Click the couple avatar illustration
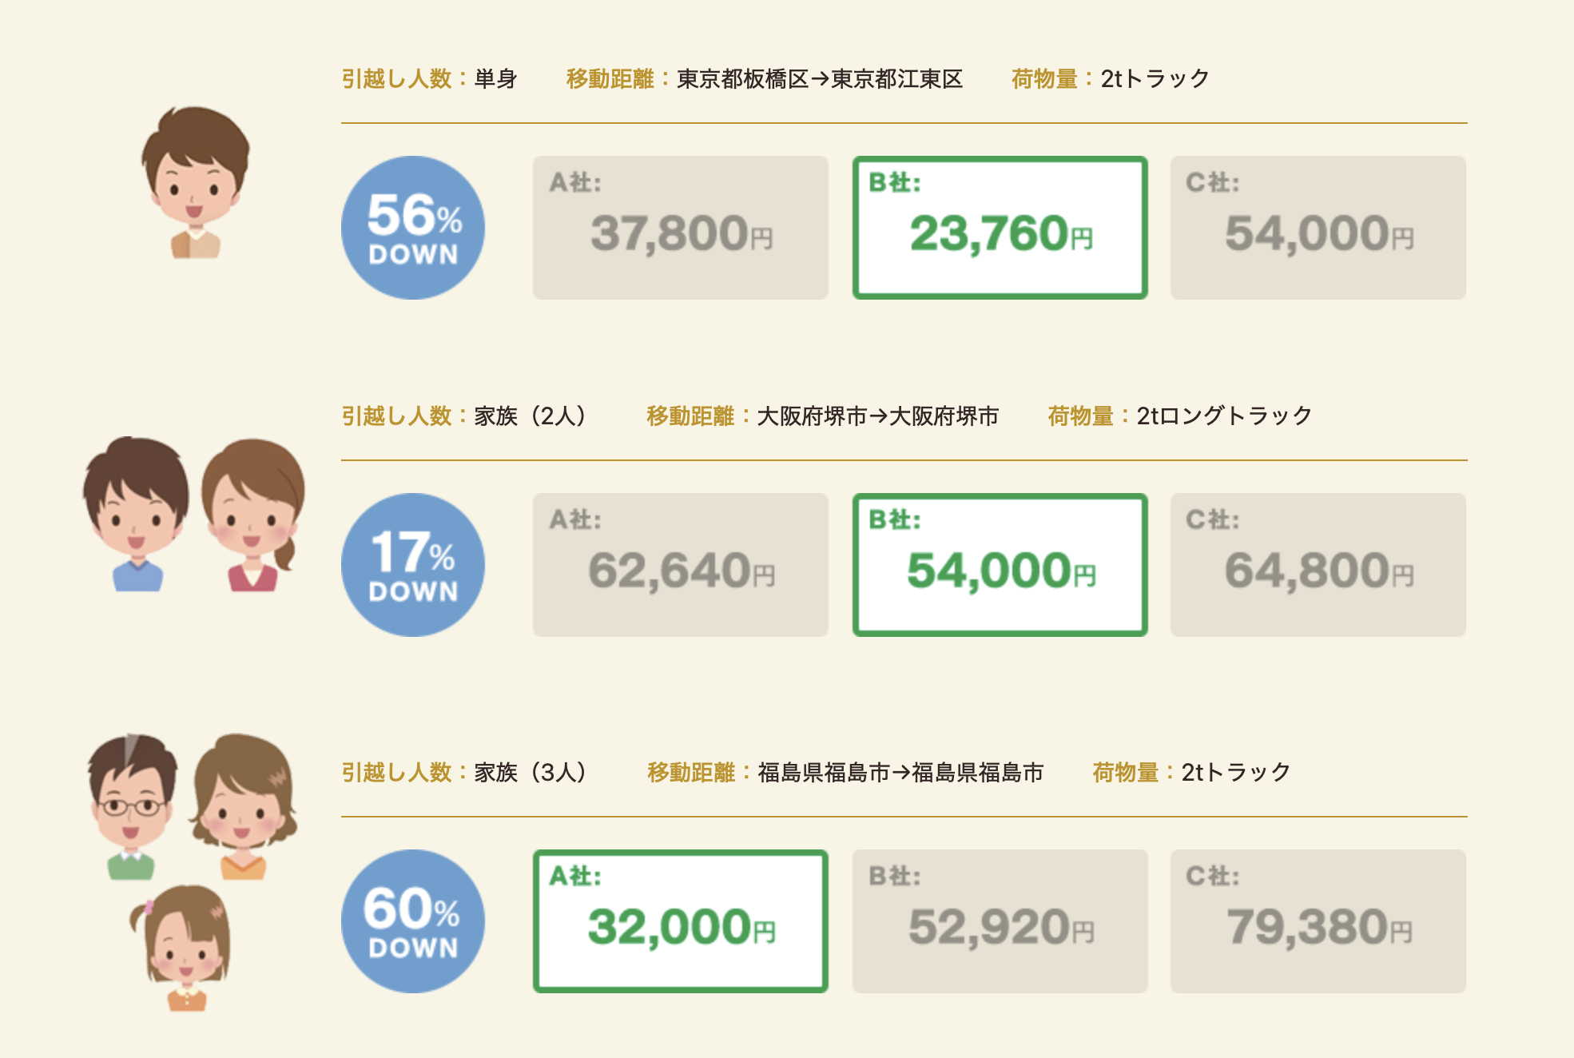This screenshot has height=1058, width=1574. point(194,515)
